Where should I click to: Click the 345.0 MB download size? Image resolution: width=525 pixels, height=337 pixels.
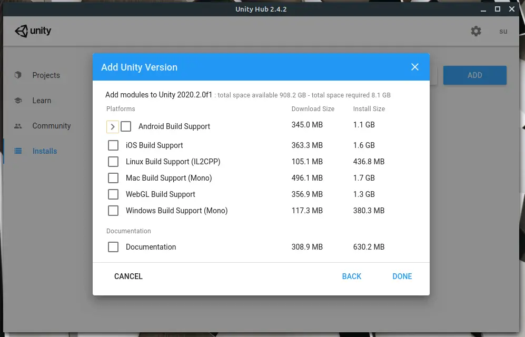click(x=307, y=125)
